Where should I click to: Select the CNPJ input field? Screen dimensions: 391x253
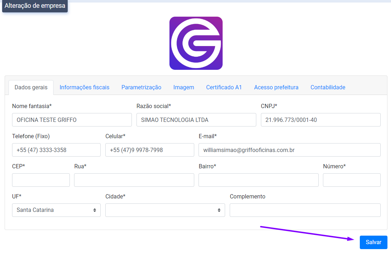point(320,120)
